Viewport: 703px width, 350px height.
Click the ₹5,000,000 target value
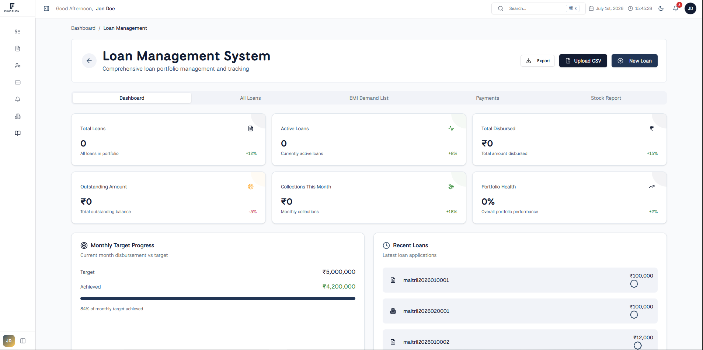click(339, 272)
